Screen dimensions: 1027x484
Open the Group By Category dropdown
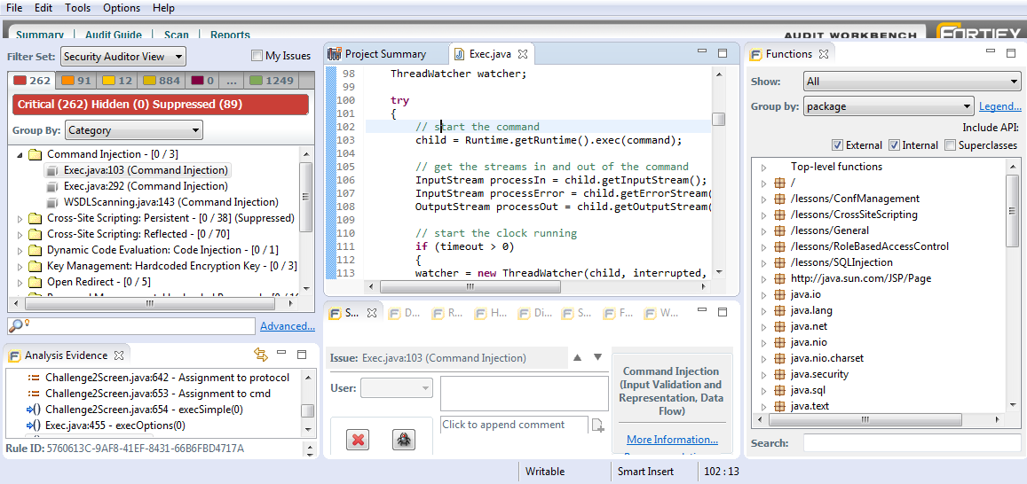pyautogui.click(x=134, y=130)
